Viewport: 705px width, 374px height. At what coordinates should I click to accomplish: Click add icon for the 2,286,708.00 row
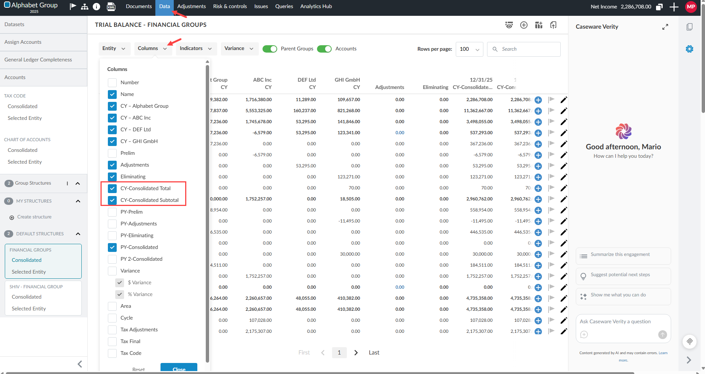coord(538,100)
